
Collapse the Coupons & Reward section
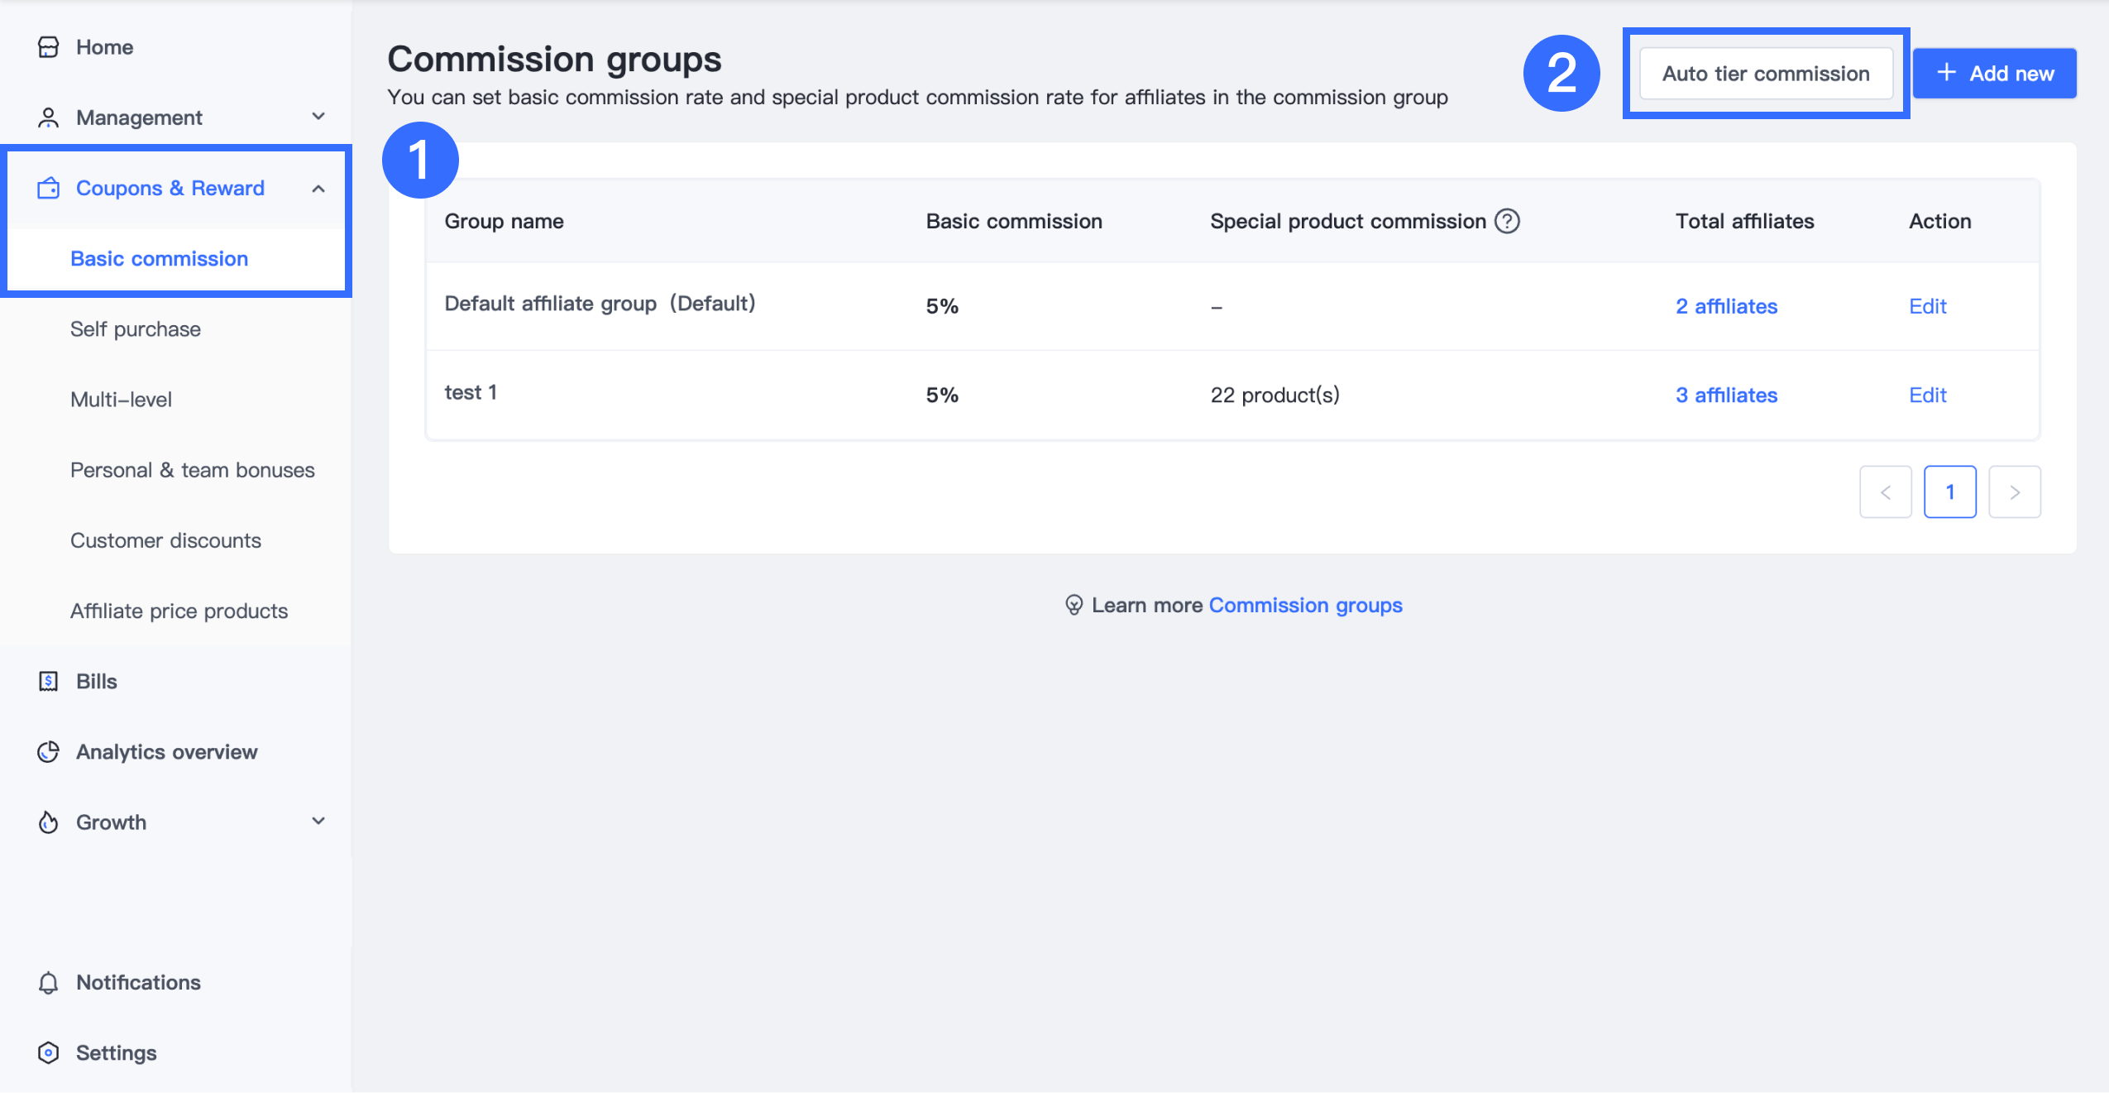318,189
